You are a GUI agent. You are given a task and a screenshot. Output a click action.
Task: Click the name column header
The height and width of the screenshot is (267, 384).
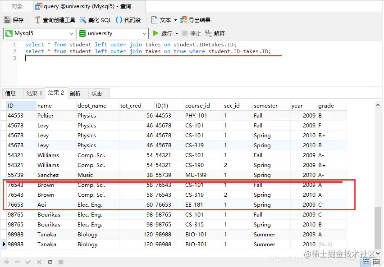pos(56,106)
